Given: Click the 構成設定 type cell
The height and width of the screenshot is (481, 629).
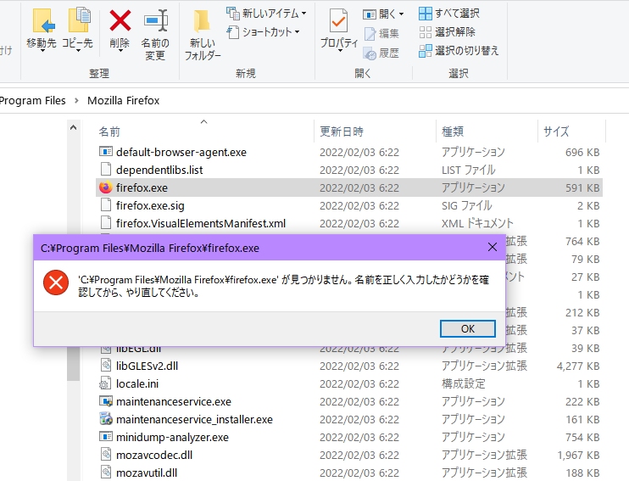Looking at the screenshot, I should [464, 383].
